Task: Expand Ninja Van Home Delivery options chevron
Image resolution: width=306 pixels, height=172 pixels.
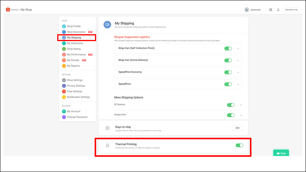Action: [x=238, y=61]
